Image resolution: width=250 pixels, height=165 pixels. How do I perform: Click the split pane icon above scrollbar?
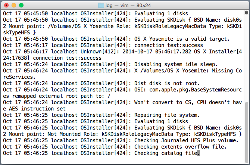pos(247,12)
